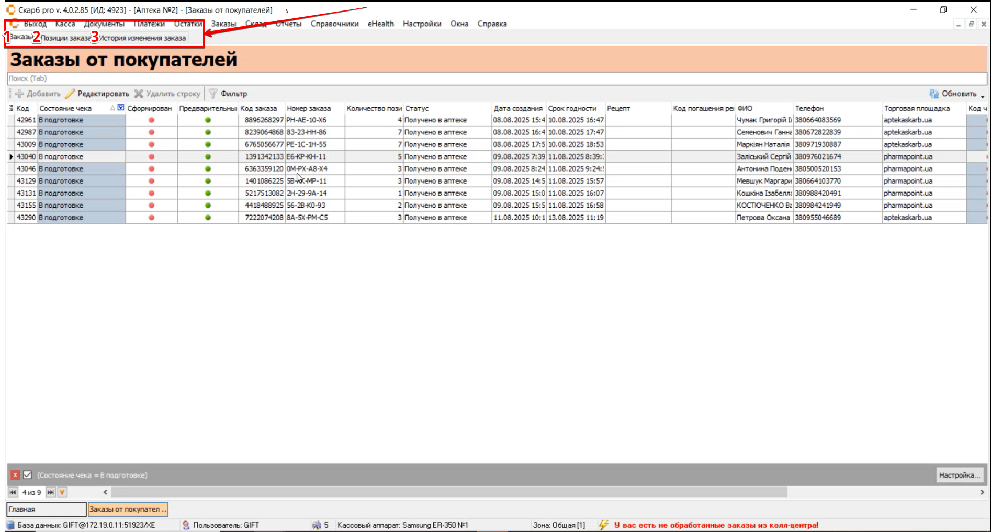Image resolution: width=991 pixels, height=532 pixels.
Task: Click the pencil icon next to Редактировать
Action: pyautogui.click(x=70, y=94)
